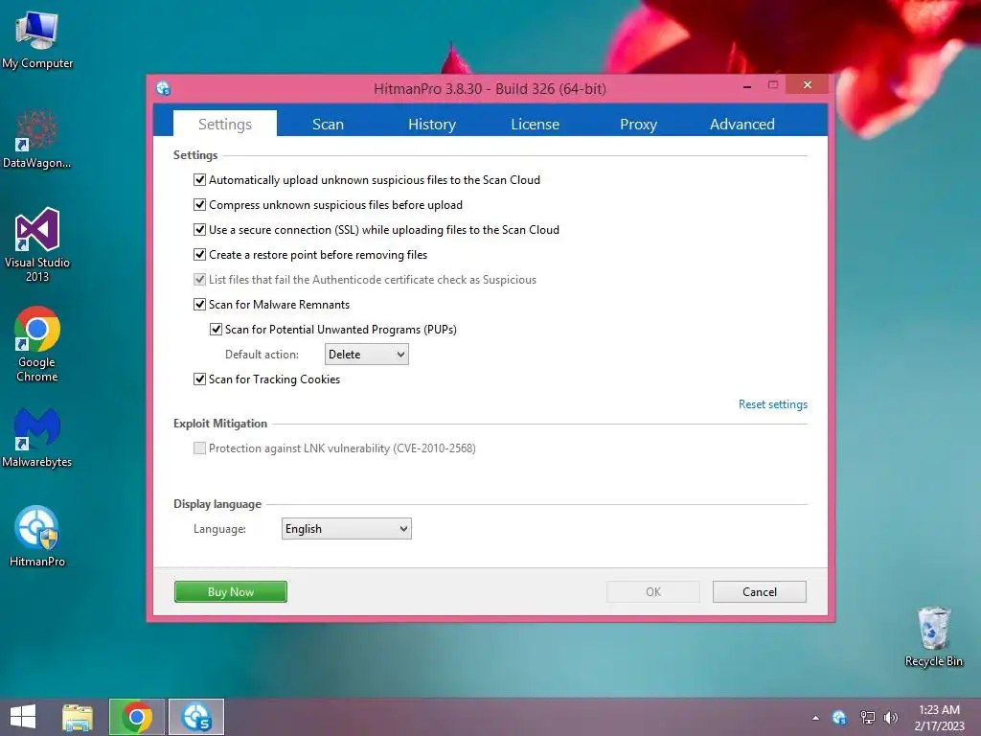Open the HitmanPro desktop icon
Viewport: 981px width, 736px height.
click(37, 537)
